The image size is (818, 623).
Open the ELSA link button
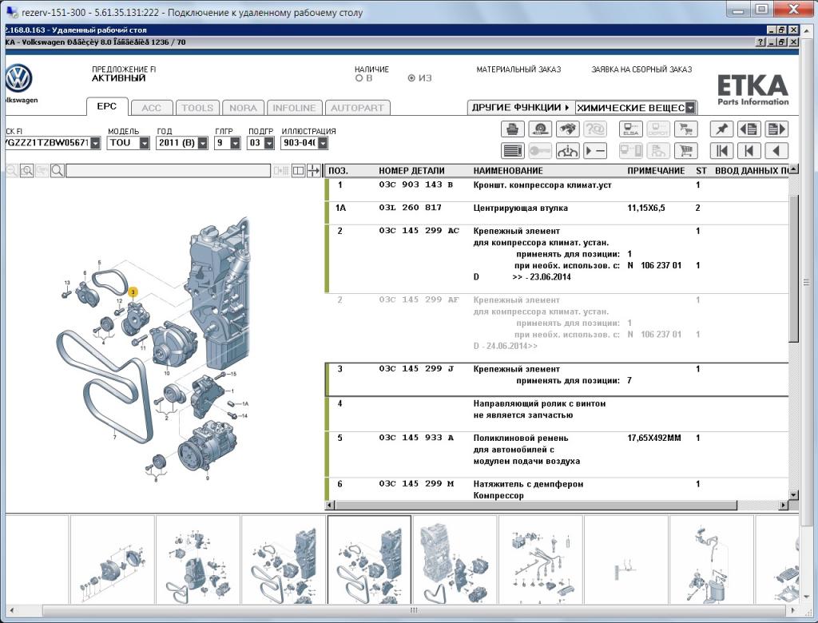click(631, 129)
